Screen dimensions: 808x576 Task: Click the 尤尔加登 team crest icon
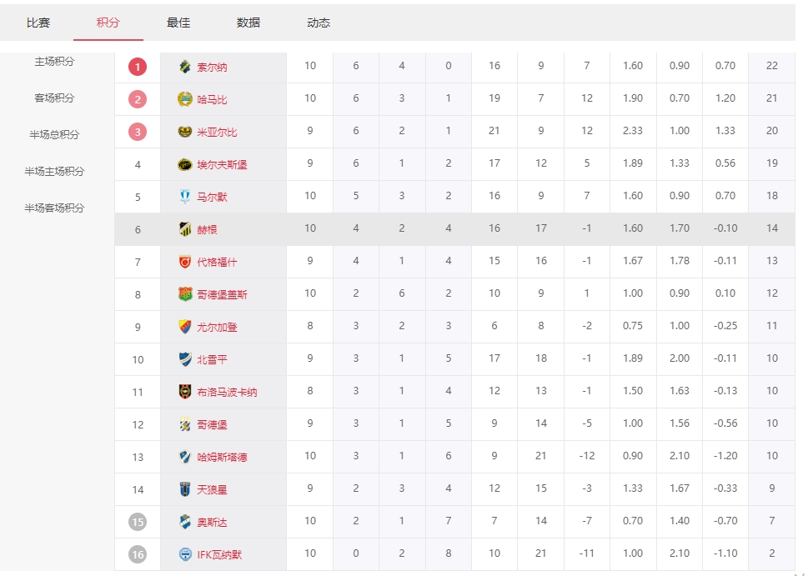185,327
